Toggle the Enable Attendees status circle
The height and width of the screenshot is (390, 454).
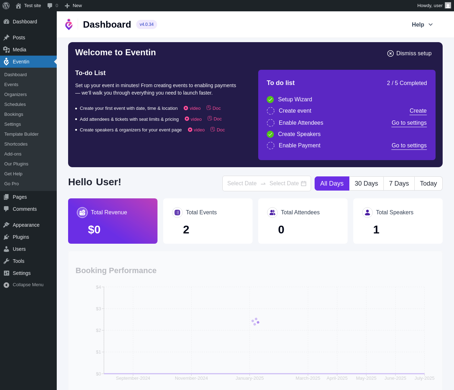pyautogui.click(x=271, y=123)
